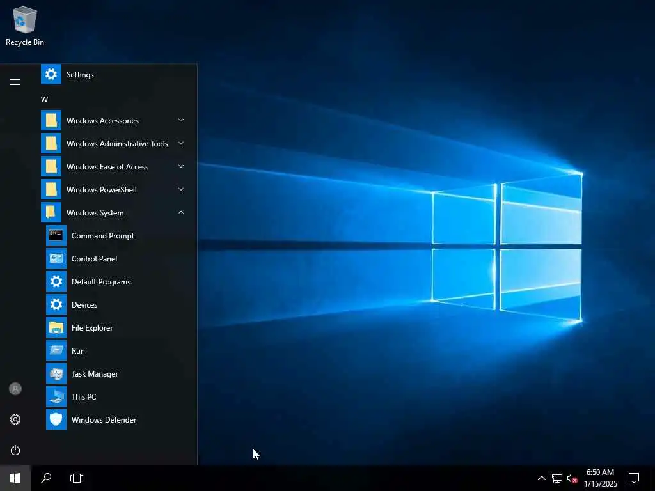This screenshot has width=655, height=491.
Task: Open Default Programs by its label
Action: (101, 282)
